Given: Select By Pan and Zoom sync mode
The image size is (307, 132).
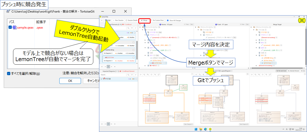Looking at the screenshot, I should click(281, 71).
